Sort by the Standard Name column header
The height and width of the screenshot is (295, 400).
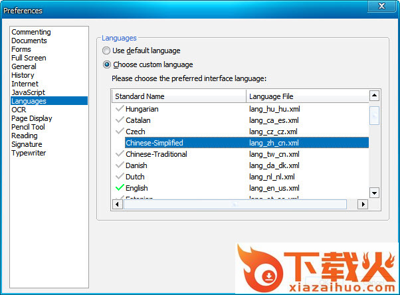click(x=179, y=96)
